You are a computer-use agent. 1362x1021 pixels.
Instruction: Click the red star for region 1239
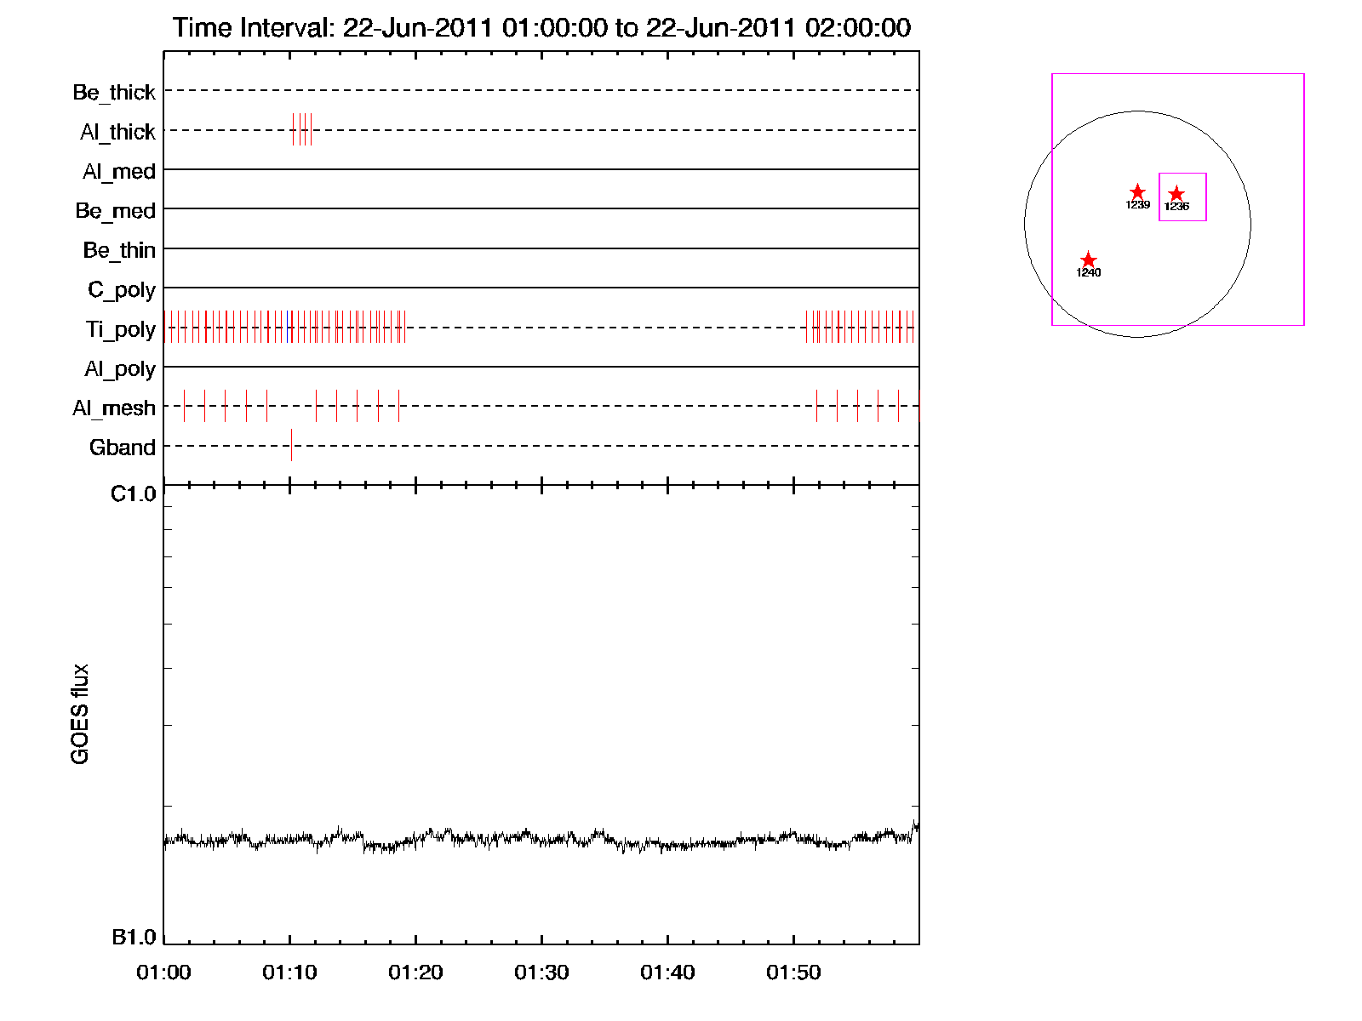(1137, 192)
